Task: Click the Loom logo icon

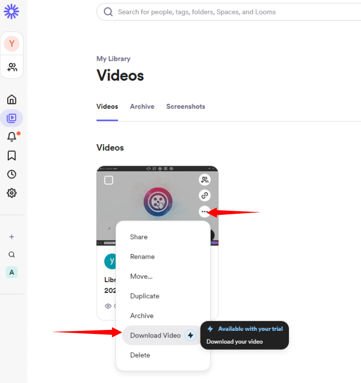Action: [12, 11]
